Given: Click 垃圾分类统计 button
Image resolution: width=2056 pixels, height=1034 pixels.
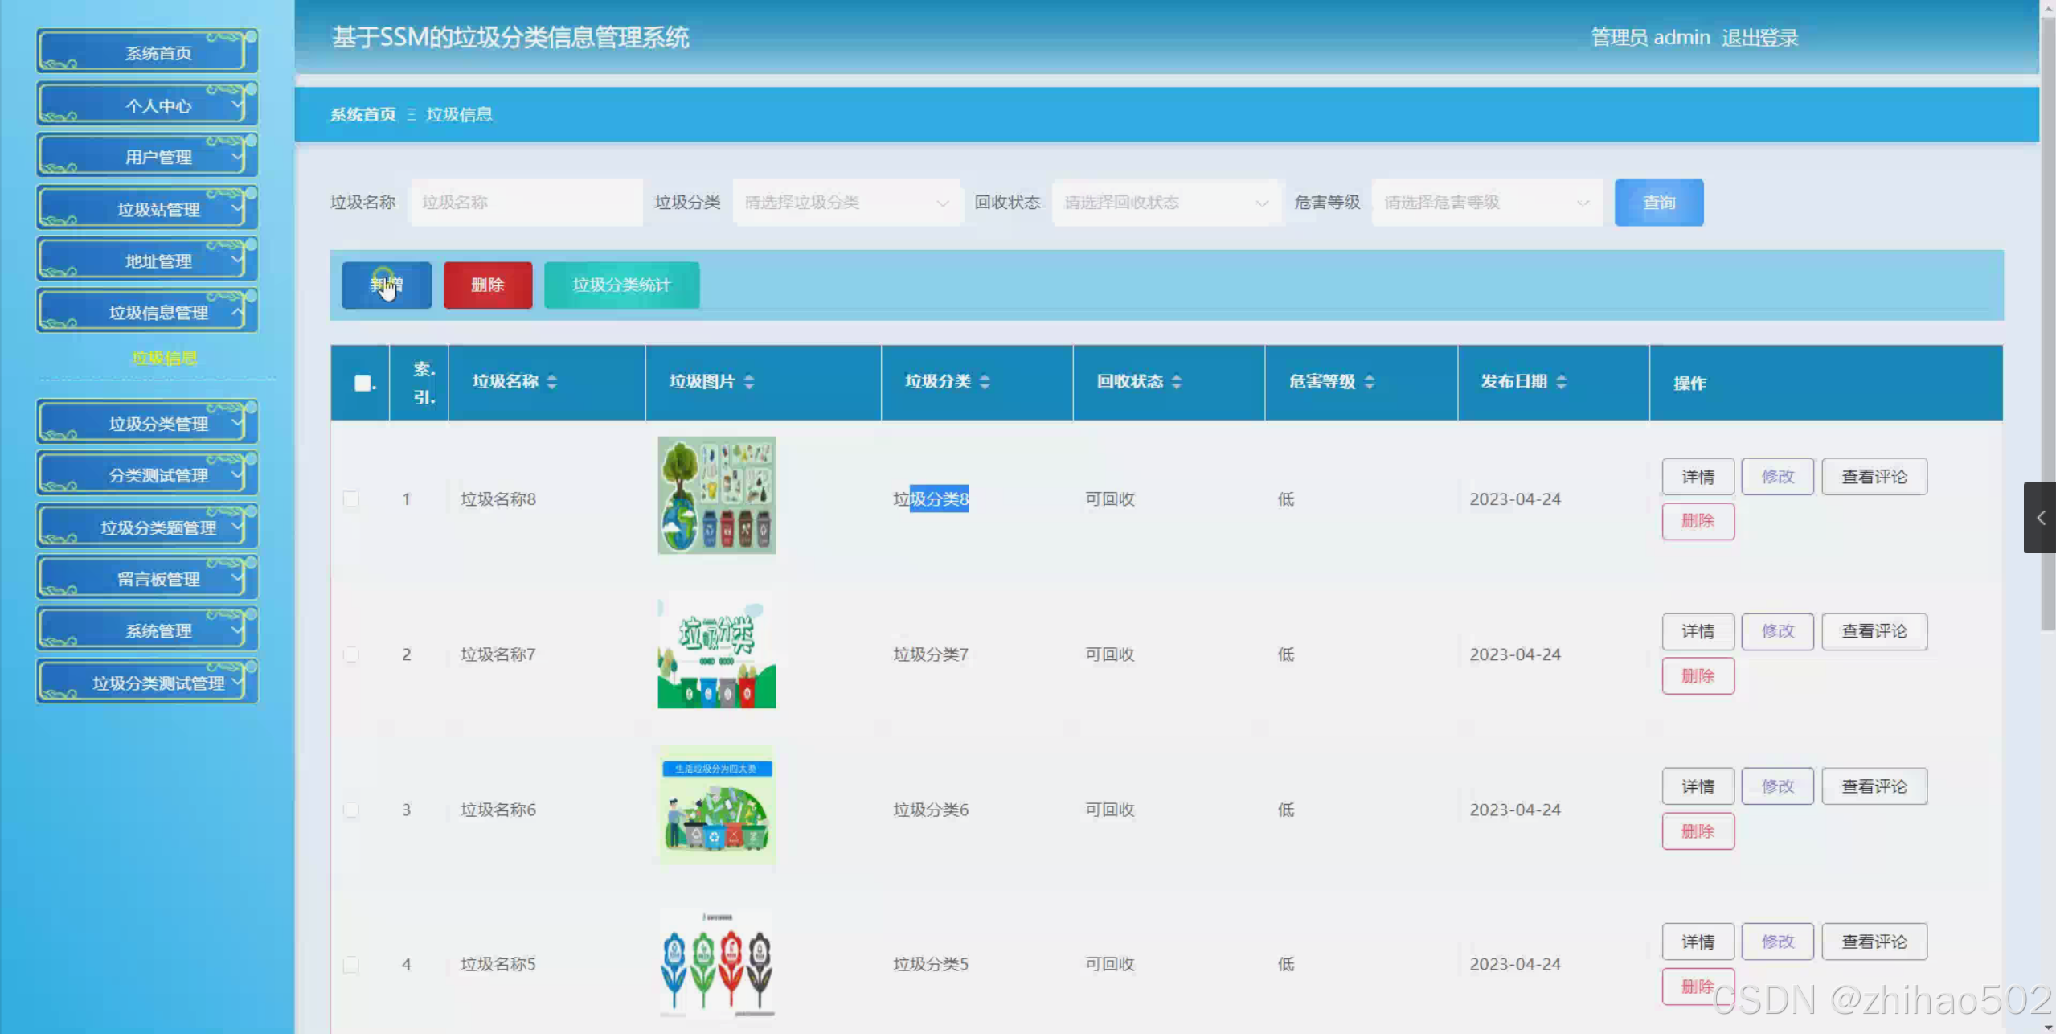Looking at the screenshot, I should tap(621, 285).
